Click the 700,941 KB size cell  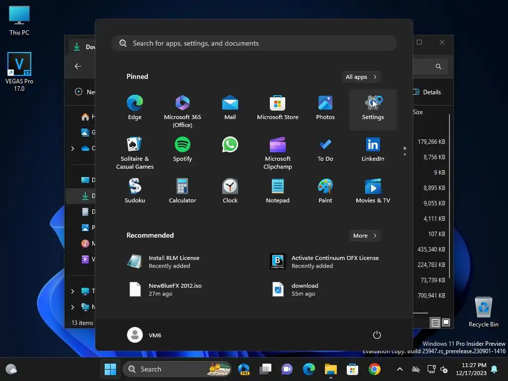click(x=431, y=296)
